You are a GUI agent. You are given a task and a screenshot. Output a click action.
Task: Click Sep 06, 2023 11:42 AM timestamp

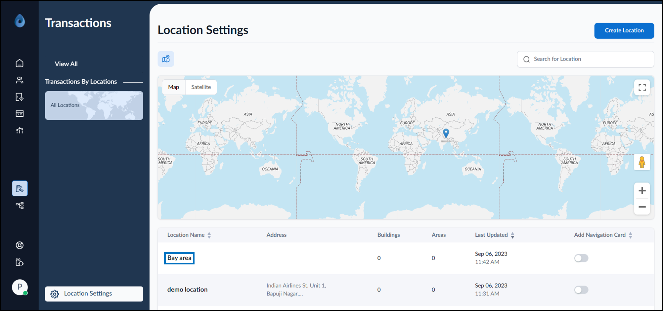[491, 258]
